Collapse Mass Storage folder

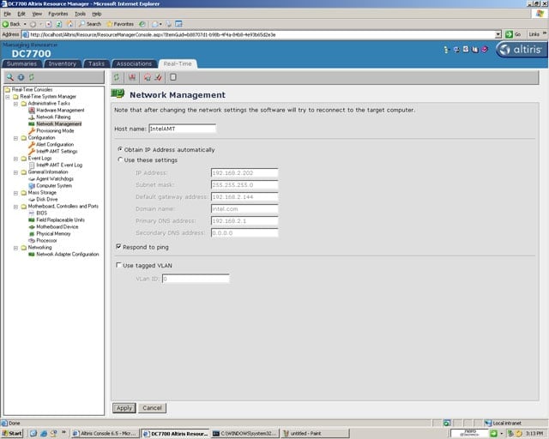point(15,193)
